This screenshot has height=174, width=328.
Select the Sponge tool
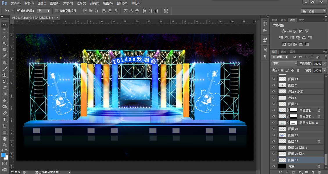(4, 106)
